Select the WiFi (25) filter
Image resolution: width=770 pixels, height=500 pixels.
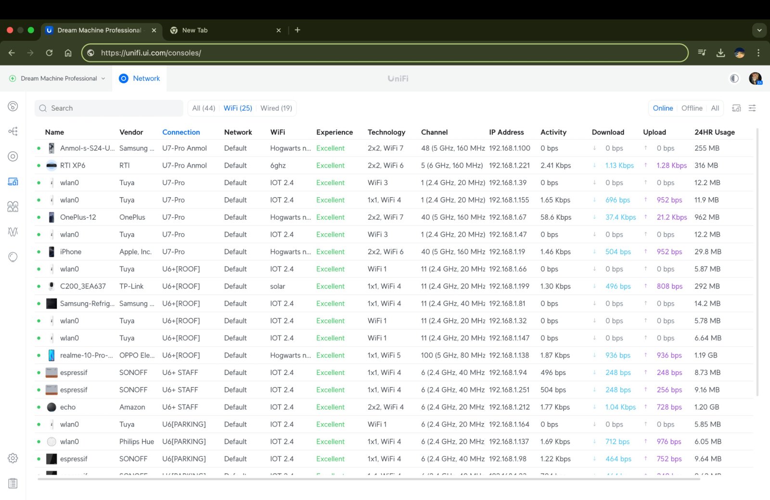tap(238, 108)
